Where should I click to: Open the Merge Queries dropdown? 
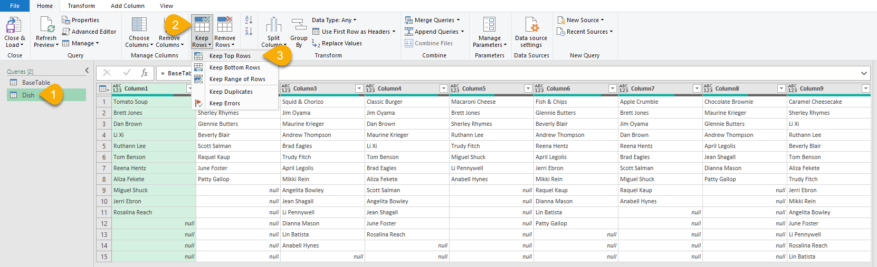[458, 20]
